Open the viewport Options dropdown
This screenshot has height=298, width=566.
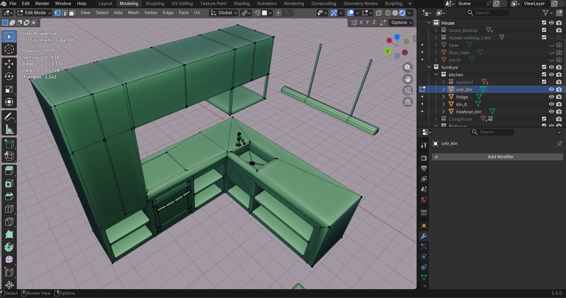[402, 22]
